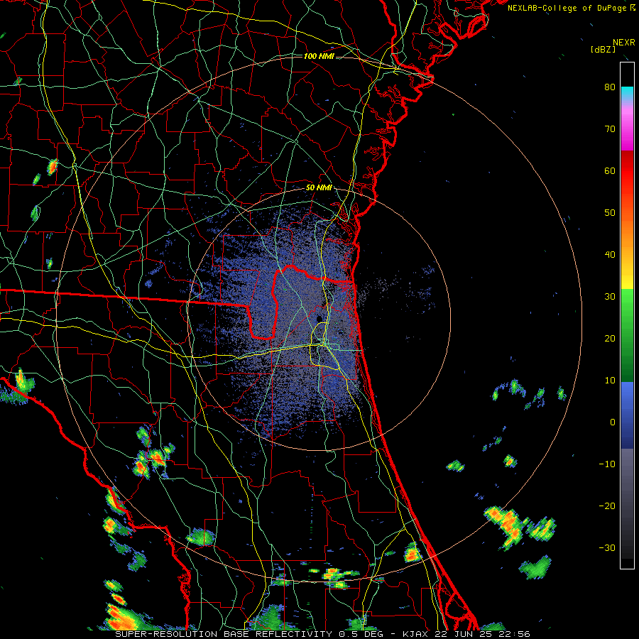Screen dimensions: 639x639
Task: Click the 50 value on the dBZ scale
Action: 610,213
